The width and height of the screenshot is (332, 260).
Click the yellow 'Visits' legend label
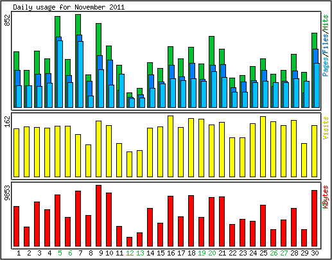326,128
